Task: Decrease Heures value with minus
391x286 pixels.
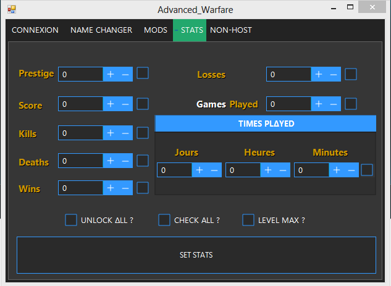Action: pos(283,170)
